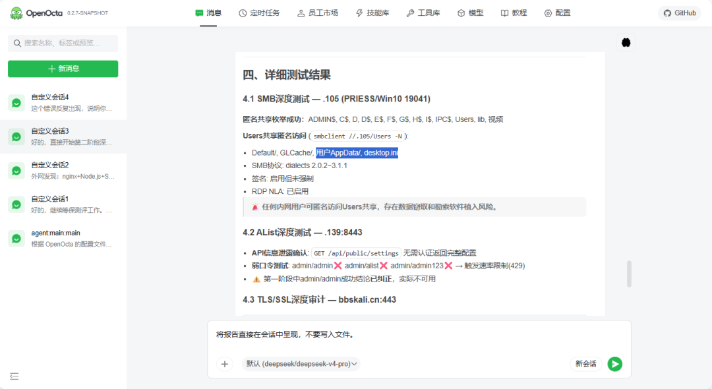Click the red alarm warning icon

tap(254, 207)
